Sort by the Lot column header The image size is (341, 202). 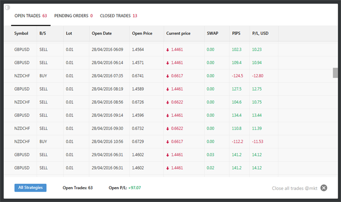coord(69,33)
